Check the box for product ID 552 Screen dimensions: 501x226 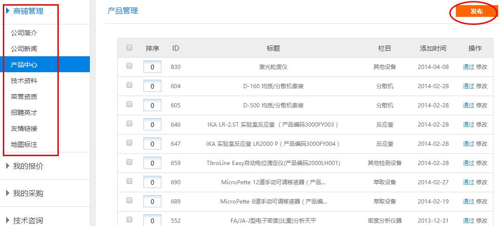(129, 219)
